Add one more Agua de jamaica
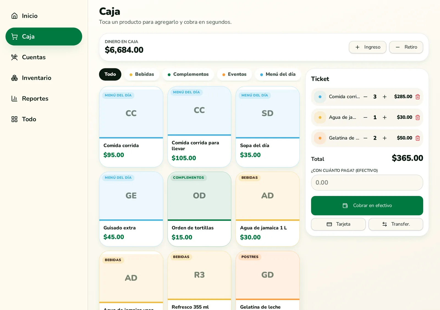This screenshot has width=440, height=310. [384, 117]
